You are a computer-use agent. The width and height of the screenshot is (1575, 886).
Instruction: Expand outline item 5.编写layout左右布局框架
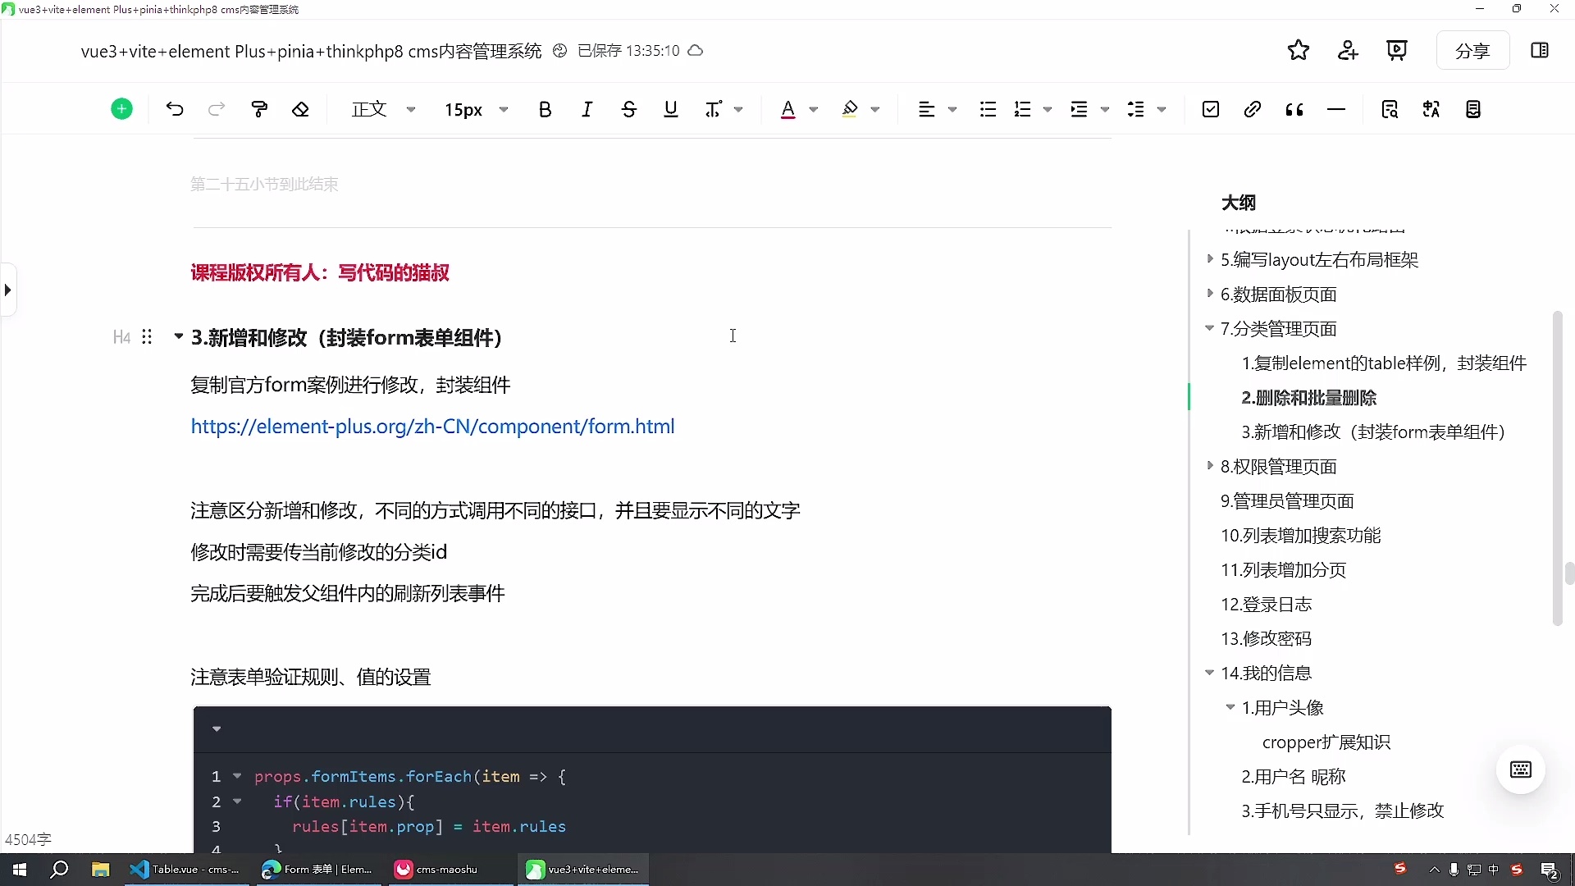[x=1209, y=259]
